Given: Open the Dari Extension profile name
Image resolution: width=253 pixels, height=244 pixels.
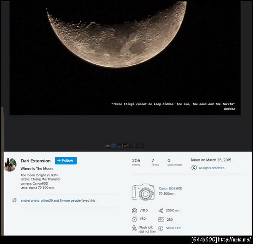Looking at the screenshot, I should coord(35,161).
